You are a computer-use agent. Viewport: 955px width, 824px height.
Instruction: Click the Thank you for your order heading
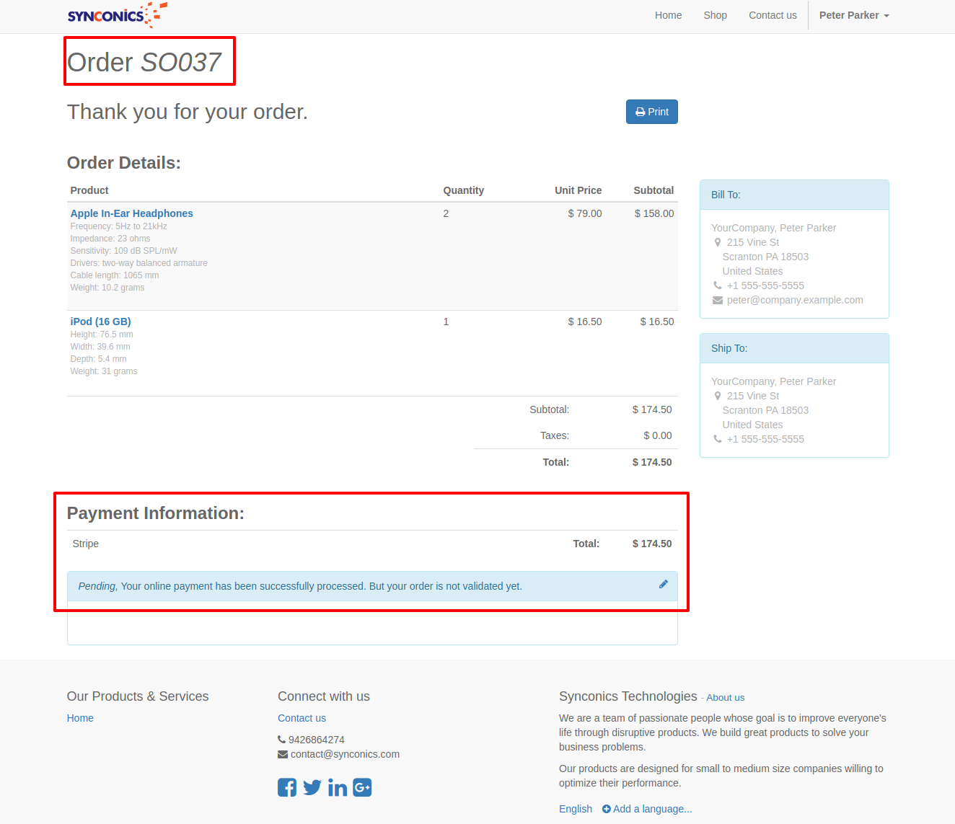(188, 112)
